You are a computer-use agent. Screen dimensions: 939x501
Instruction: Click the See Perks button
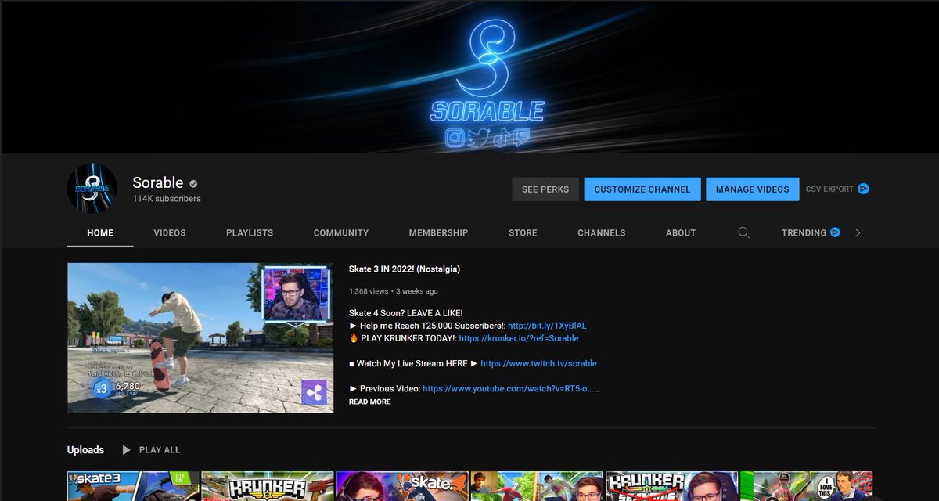tap(545, 189)
